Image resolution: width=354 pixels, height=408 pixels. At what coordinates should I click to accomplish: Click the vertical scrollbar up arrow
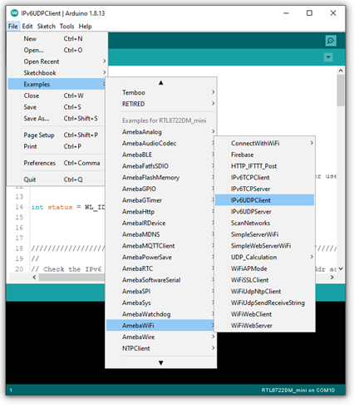click(341, 71)
